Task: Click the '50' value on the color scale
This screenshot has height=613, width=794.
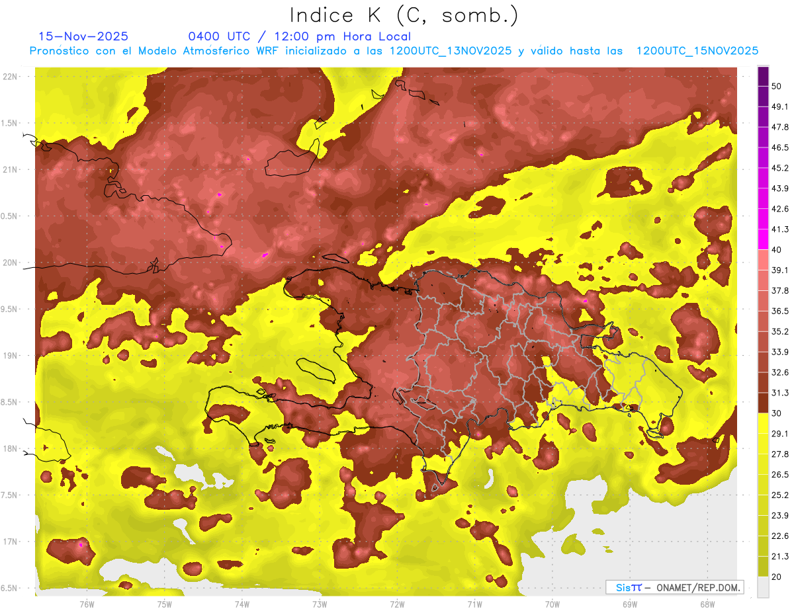Action: coord(777,86)
